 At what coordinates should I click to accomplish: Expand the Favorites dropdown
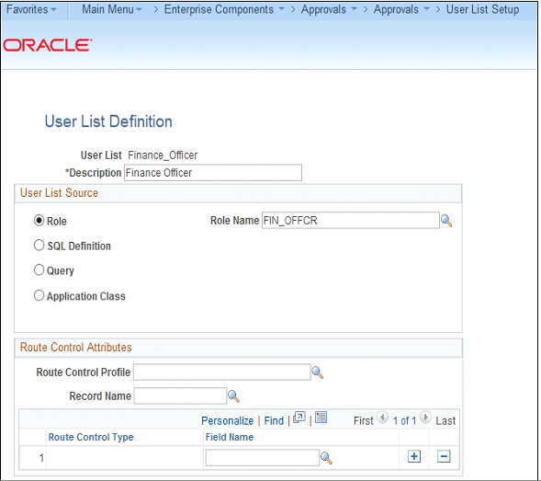pos(31,9)
